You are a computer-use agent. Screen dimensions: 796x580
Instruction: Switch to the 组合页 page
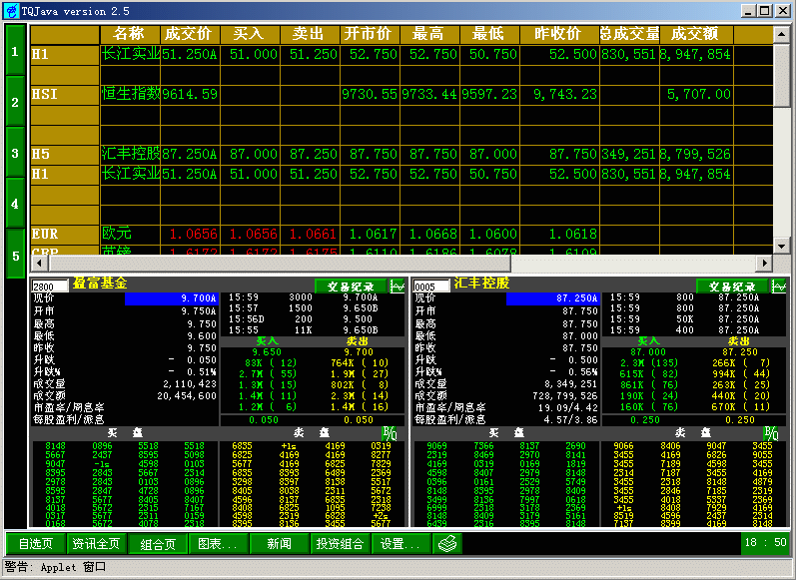(158, 544)
